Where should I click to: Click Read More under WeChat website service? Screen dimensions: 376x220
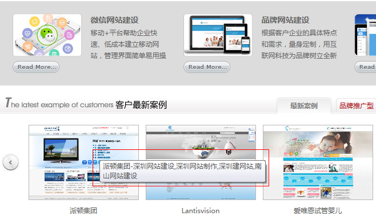click(x=36, y=67)
